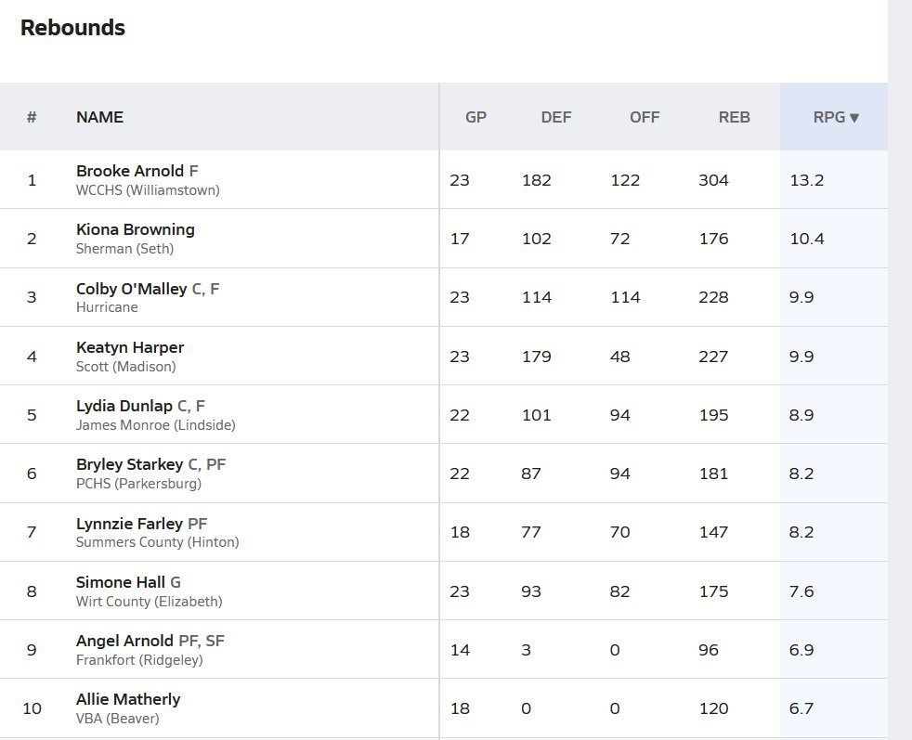Click rank number 10 in table
Screen dimensions: 912x740
(32, 708)
